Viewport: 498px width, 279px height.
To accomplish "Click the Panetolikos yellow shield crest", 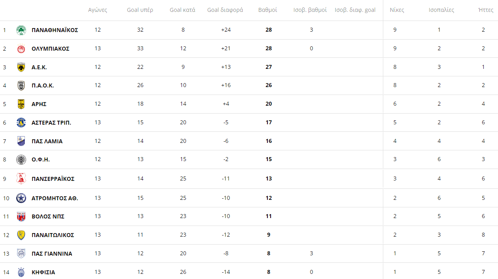I will pos(21,235).
